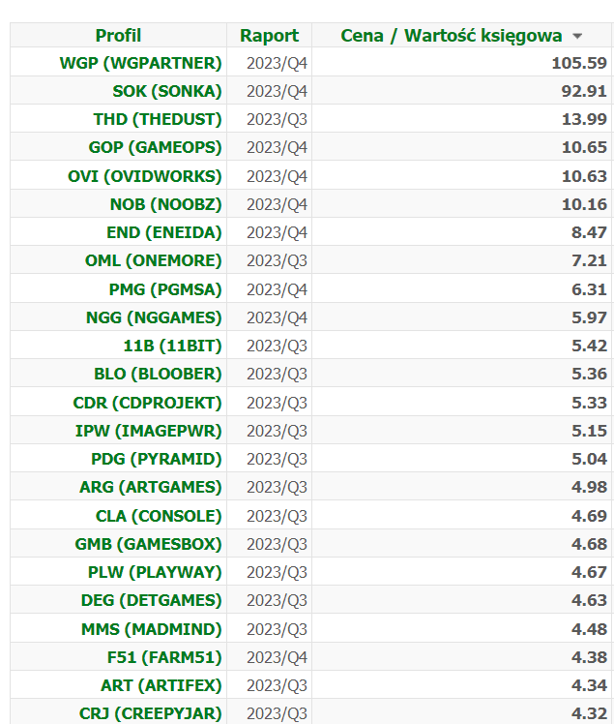Open SOK (SONKA) profile link
This screenshot has width=614, height=724.
pyautogui.click(x=166, y=91)
